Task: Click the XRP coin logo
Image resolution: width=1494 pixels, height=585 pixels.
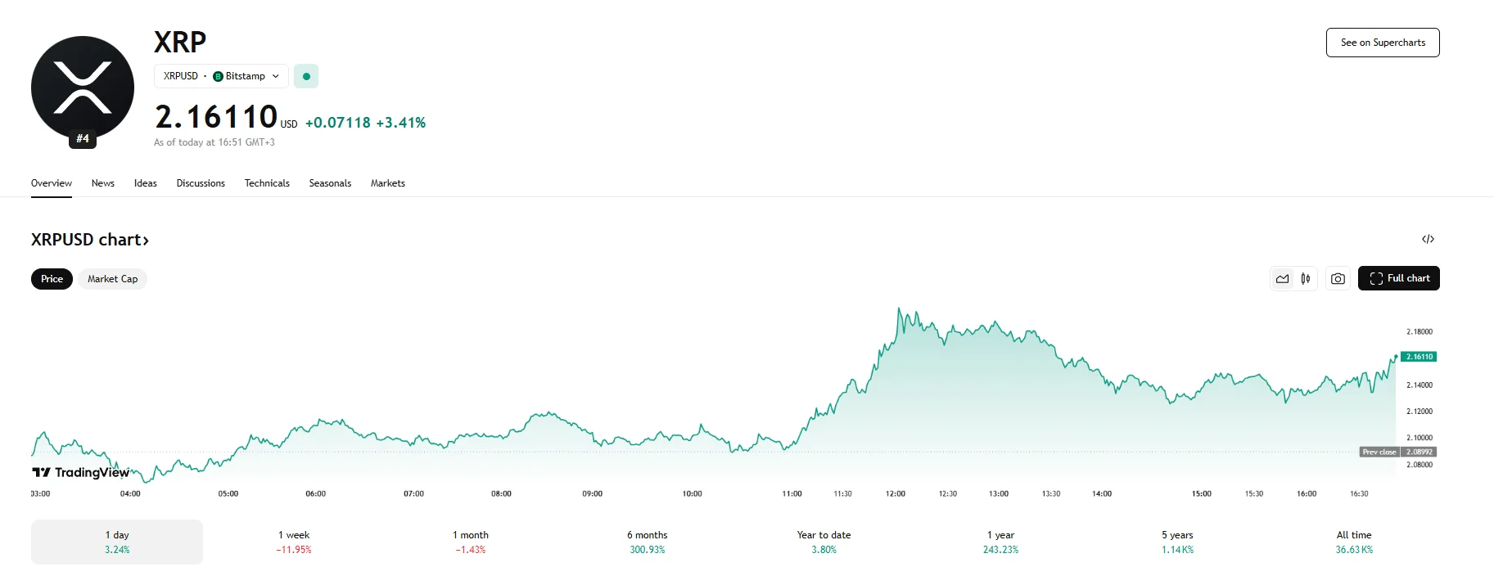Action: pyautogui.click(x=82, y=87)
